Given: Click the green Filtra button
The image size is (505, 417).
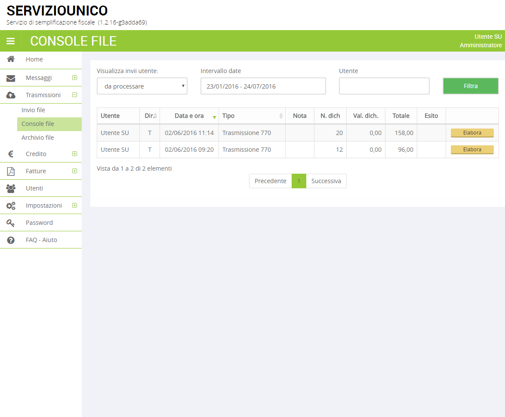Looking at the screenshot, I should point(471,86).
